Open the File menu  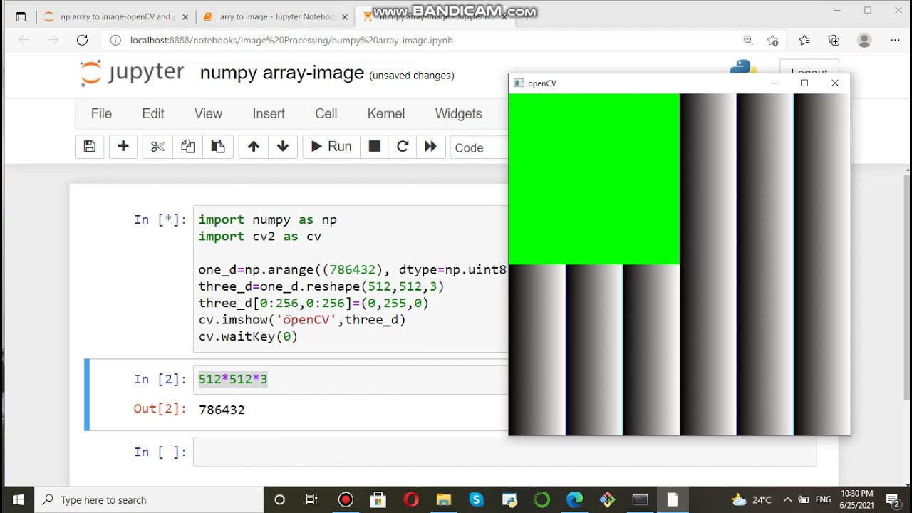[x=101, y=113]
